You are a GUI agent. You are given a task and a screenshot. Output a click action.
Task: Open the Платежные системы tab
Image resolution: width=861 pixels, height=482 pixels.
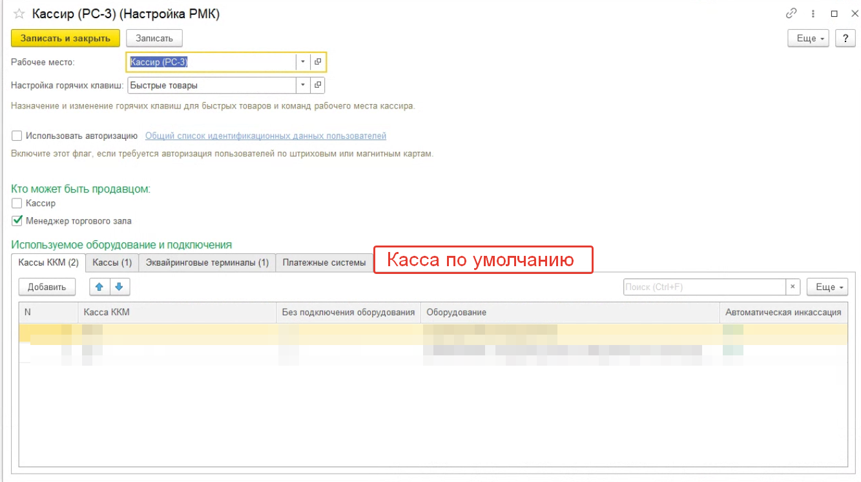point(324,262)
